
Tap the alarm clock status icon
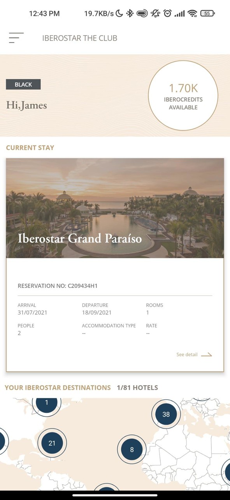click(168, 13)
